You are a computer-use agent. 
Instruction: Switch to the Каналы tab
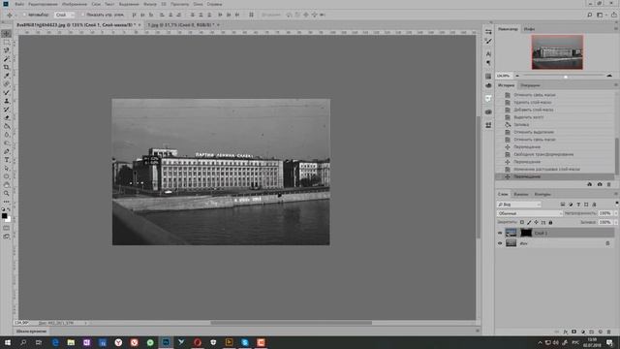click(521, 194)
